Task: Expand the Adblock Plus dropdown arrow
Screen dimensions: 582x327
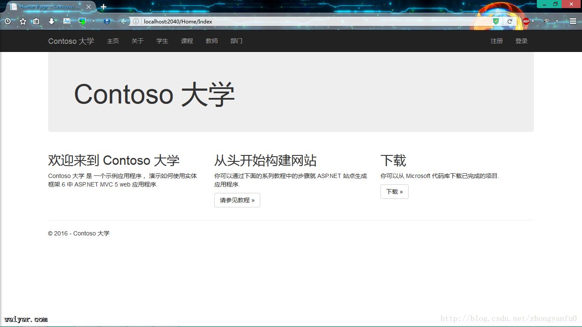Action: pyautogui.click(x=533, y=21)
